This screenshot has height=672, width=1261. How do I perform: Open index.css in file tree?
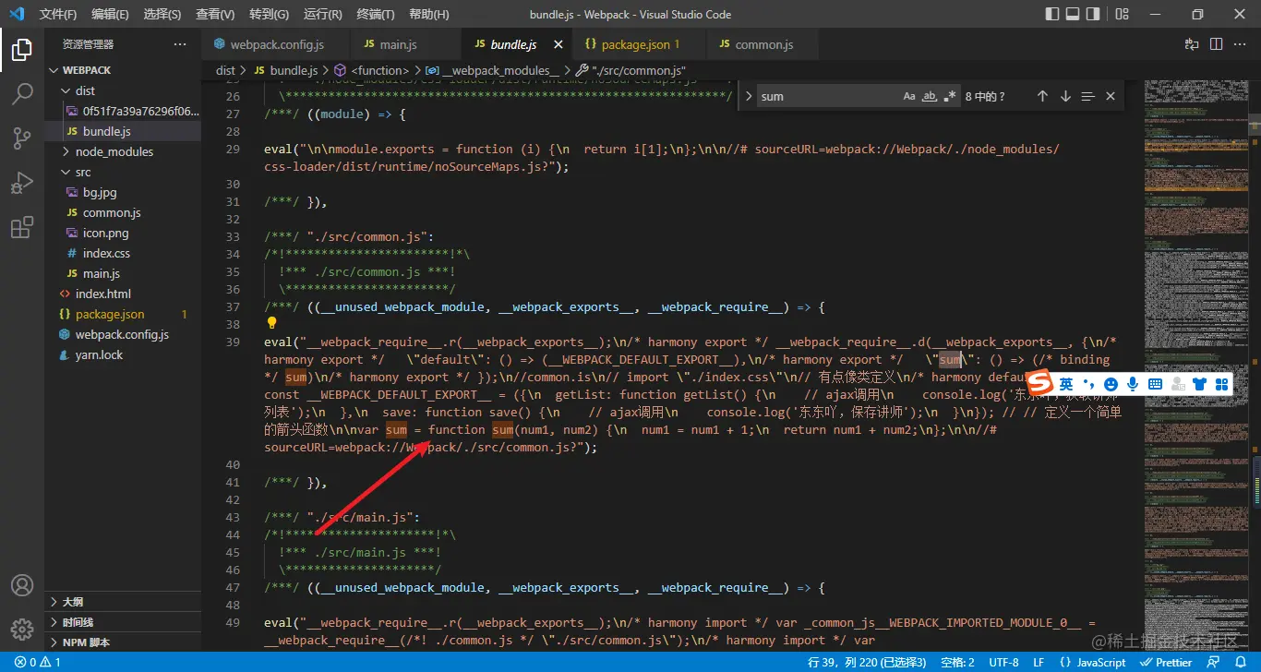(123, 253)
